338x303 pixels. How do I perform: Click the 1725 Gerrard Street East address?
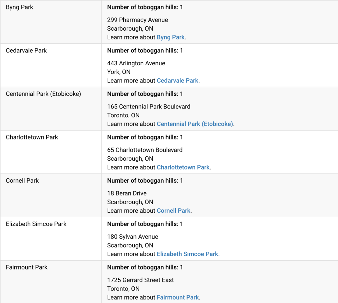(x=140, y=280)
